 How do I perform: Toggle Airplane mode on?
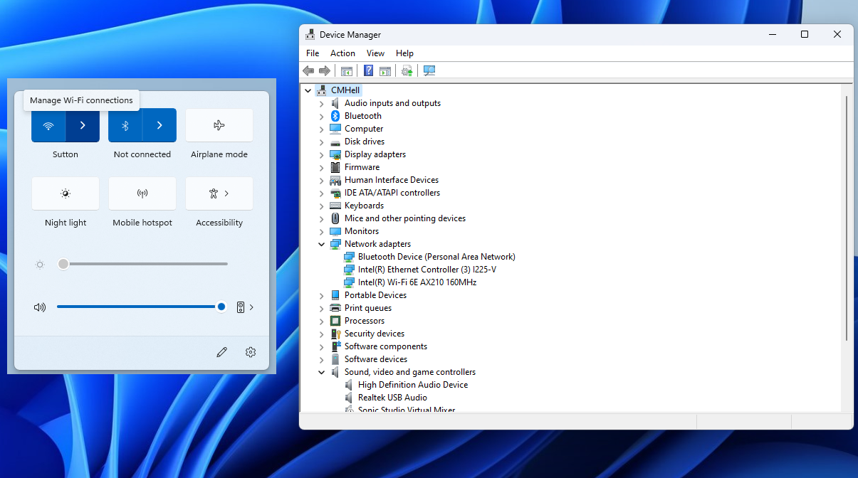[x=219, y=126]
